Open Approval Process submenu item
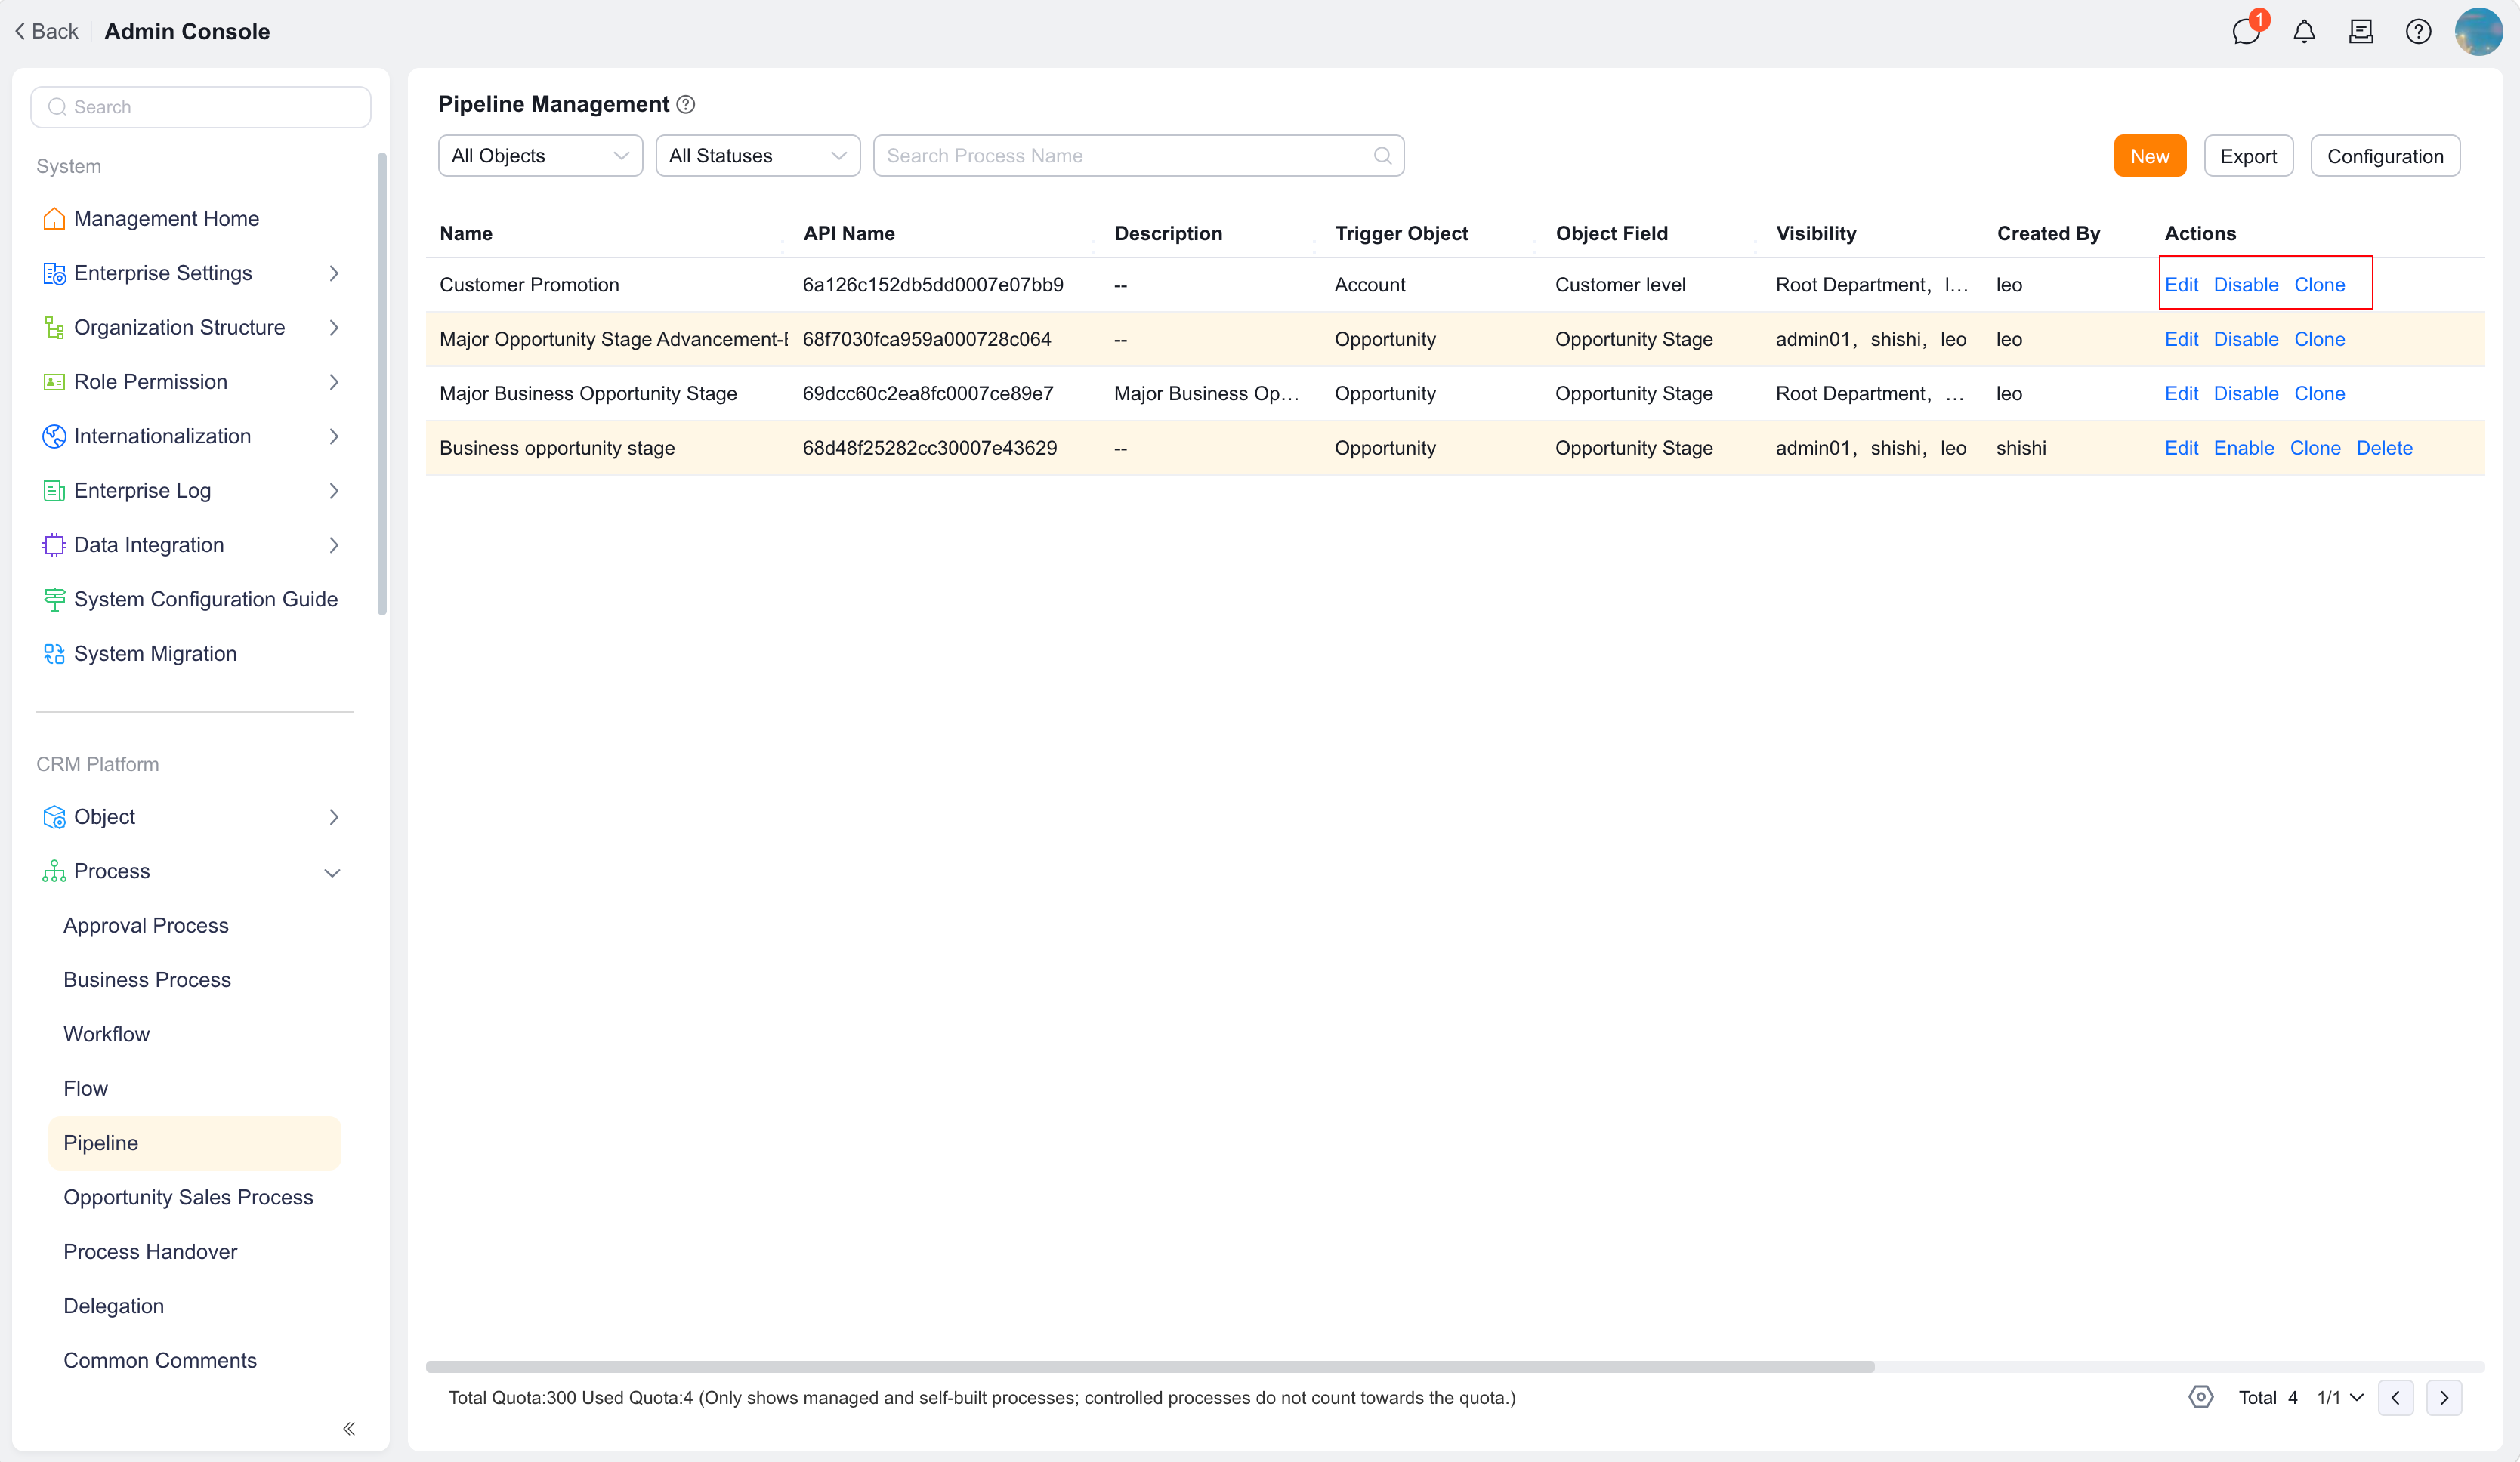2520x1462 pixels. point(146,926)
